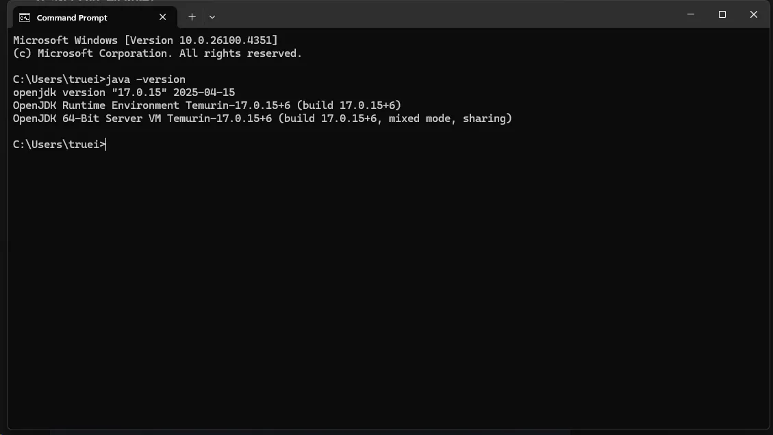Screen dimensions: 773x435
Task: Expand the new tab profile dropdown chevron
Action: tap(212, 17)
